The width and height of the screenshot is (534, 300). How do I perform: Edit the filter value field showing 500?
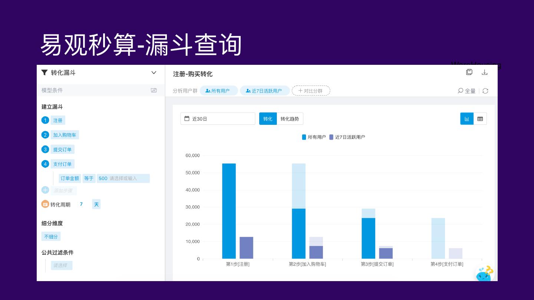click(x=123, y=178)
